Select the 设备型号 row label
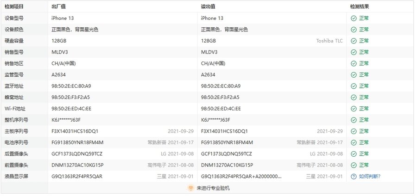Screen dimensions: 417x196 click(x=14, y=18)
